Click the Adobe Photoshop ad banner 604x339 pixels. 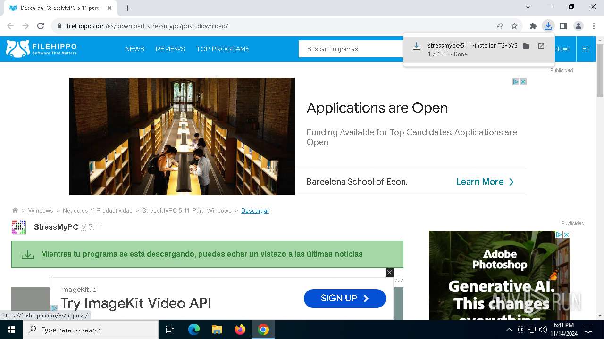click(x=500, y=275)
